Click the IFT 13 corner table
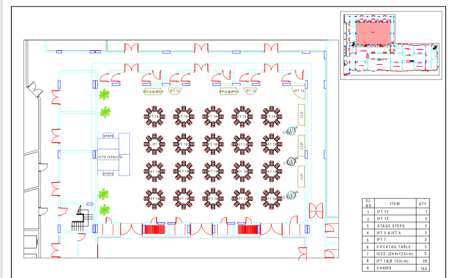The height and width of the screenshot is (278, 464). coord(299,91)
